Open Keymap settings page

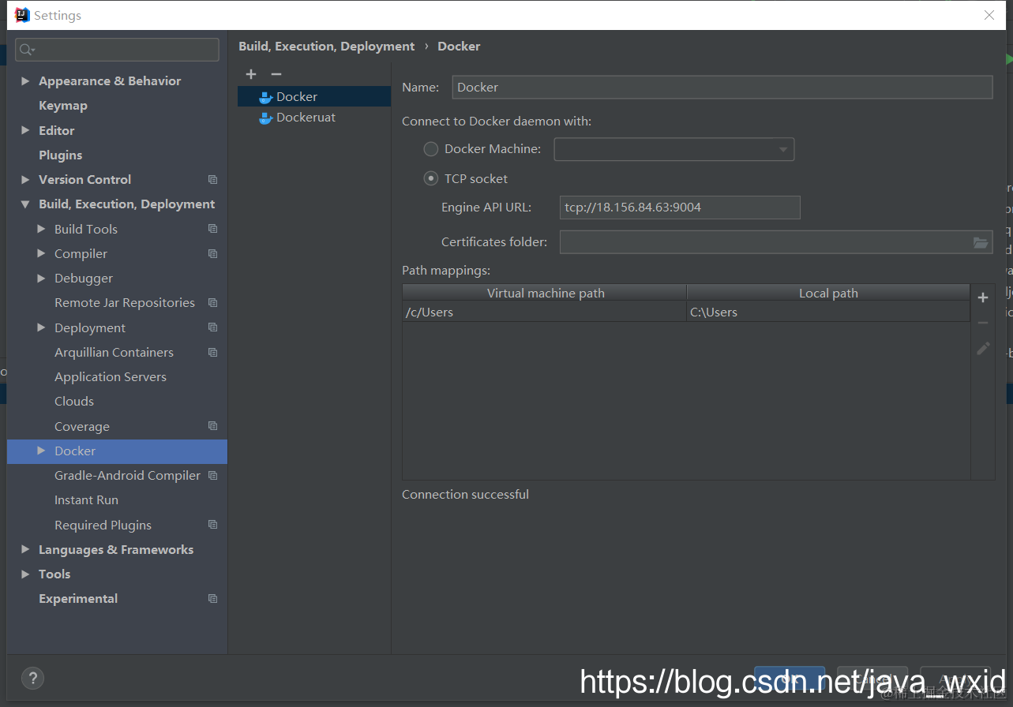[63, 106]
